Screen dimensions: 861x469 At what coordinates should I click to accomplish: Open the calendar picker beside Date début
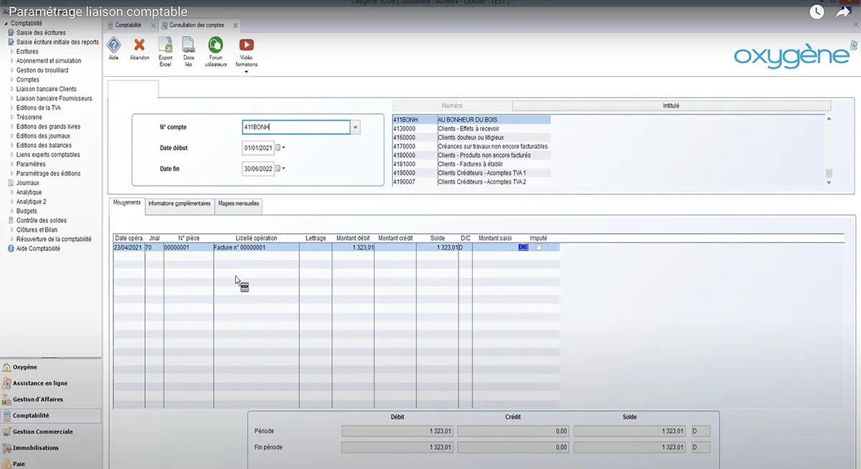click(x=279, y=148)
